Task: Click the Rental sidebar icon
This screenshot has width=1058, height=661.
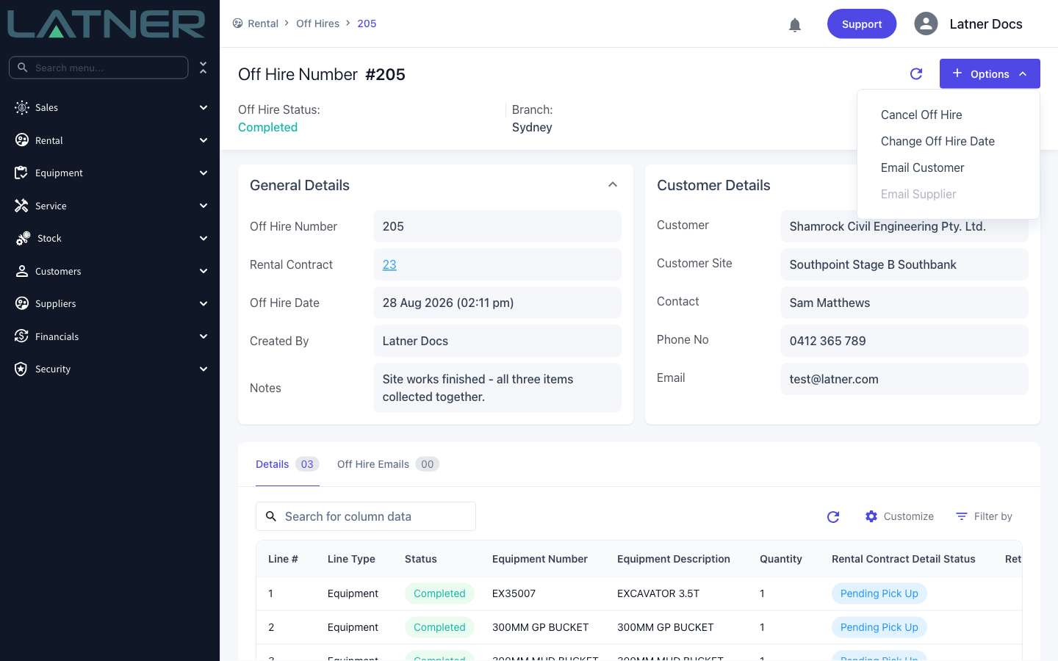Action: pyautogui.click(x=21, y=140)
